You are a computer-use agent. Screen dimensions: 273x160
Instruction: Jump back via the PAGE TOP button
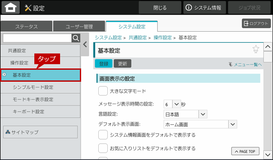(245, 151)
